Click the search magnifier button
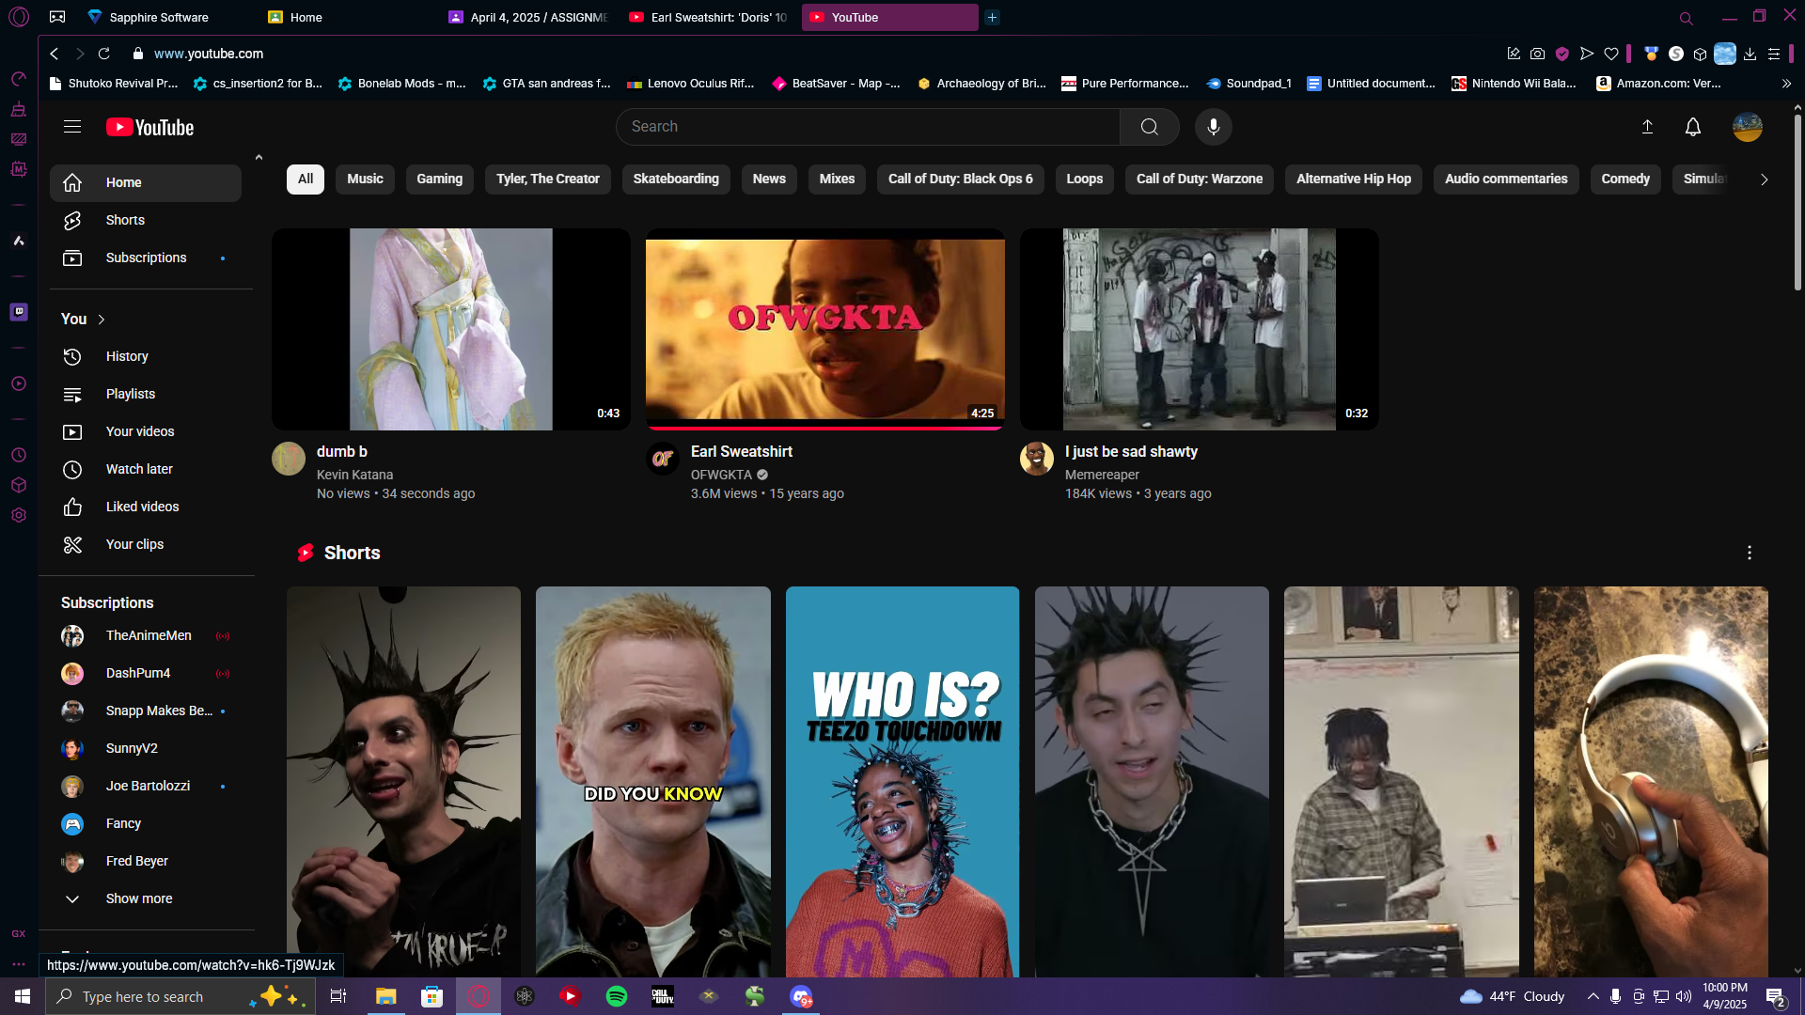Viewport: 1805px width, 1015px height. 1149,127
